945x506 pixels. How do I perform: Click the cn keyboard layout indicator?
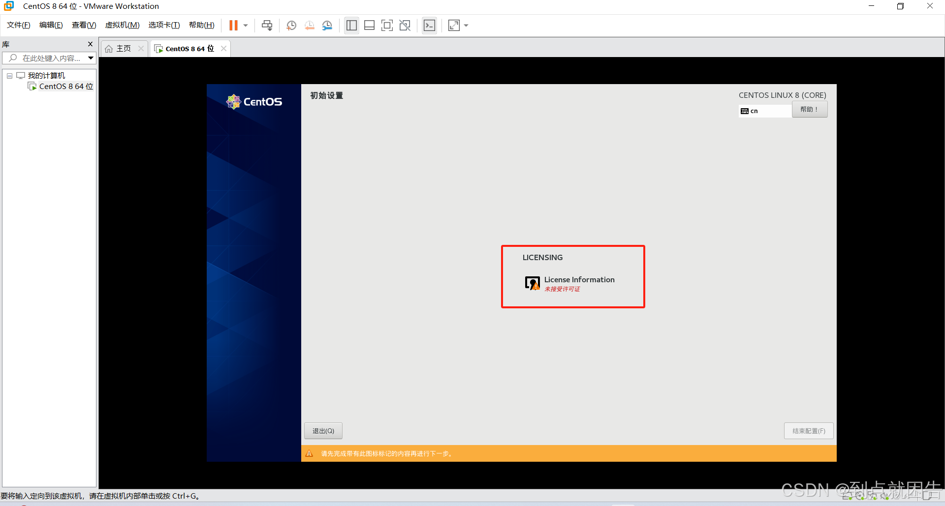pos(765,111)
